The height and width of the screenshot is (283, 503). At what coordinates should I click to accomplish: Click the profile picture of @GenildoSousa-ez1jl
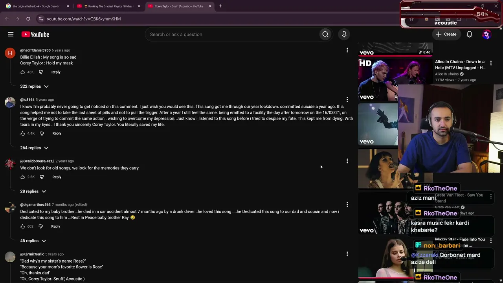pyautogui.click(x=10, y=164)
